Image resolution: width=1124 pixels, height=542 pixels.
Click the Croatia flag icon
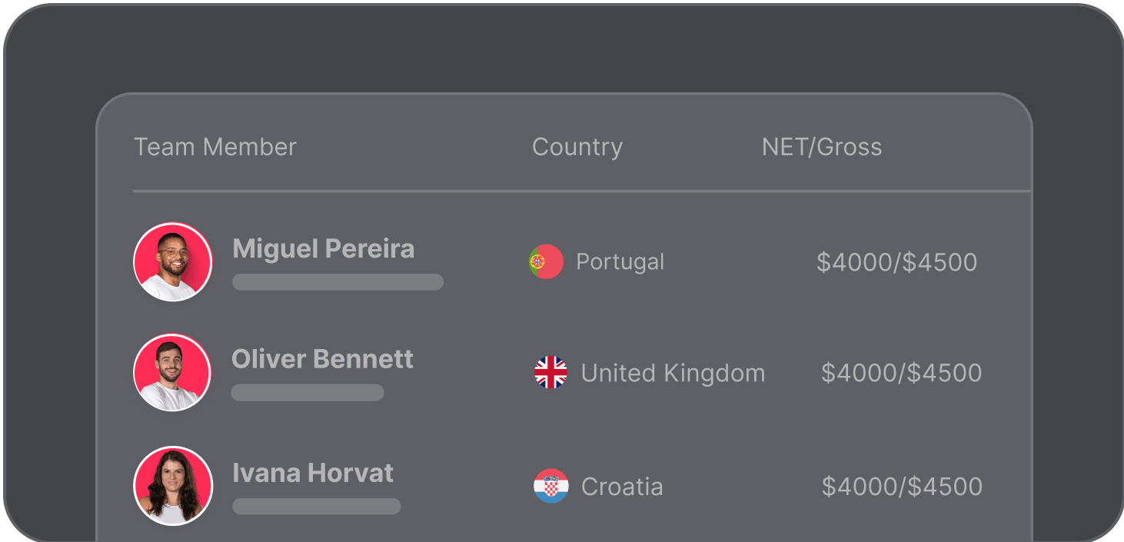550,486
